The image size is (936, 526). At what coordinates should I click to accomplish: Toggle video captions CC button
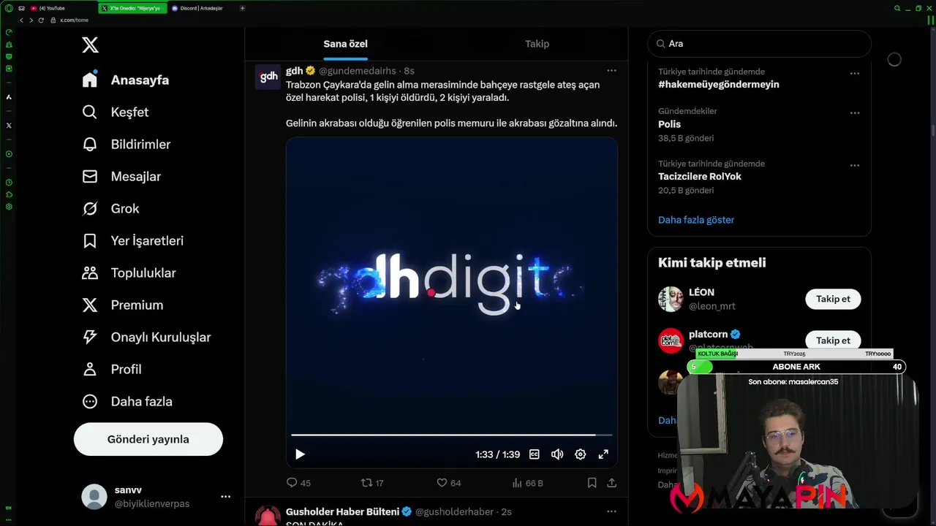[535, 454]
